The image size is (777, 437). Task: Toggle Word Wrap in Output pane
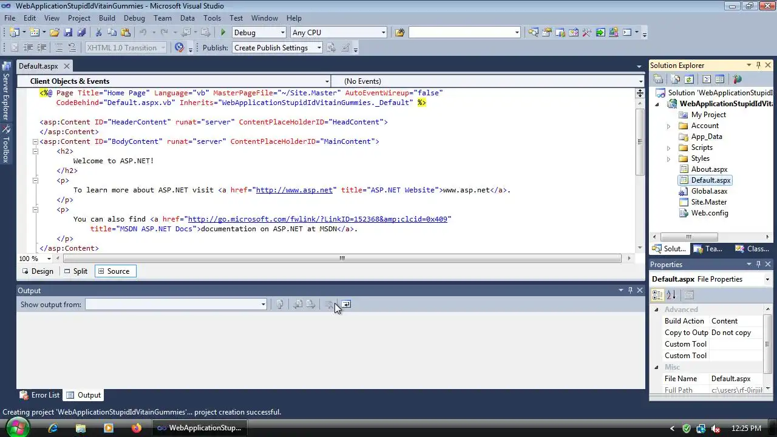pos(345,304)
